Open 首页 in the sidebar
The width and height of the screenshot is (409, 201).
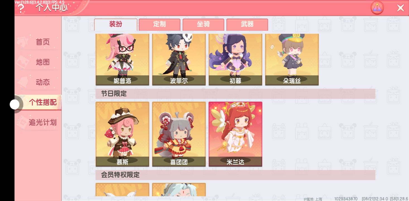click(x=43, y=42)
